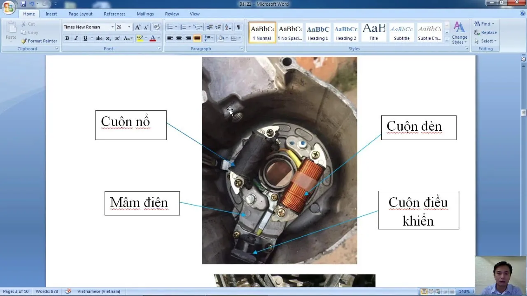The width and height of the screenshot is (527, 296).
Task: Click the Office Button logo
Action: pos(8,7)
